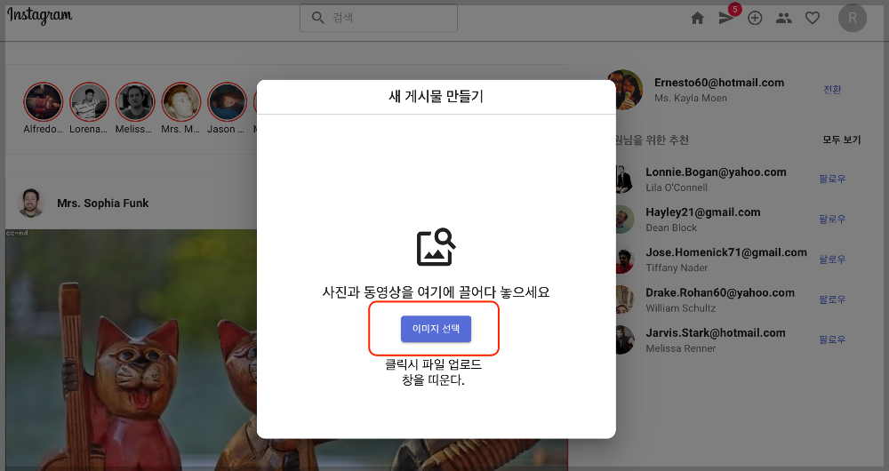Click the 검색 search field
Viewport: 889px width, 471px height.
click(379, 18)
